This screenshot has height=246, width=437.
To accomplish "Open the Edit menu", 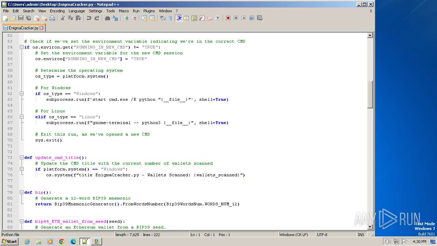I will (16, 11).
